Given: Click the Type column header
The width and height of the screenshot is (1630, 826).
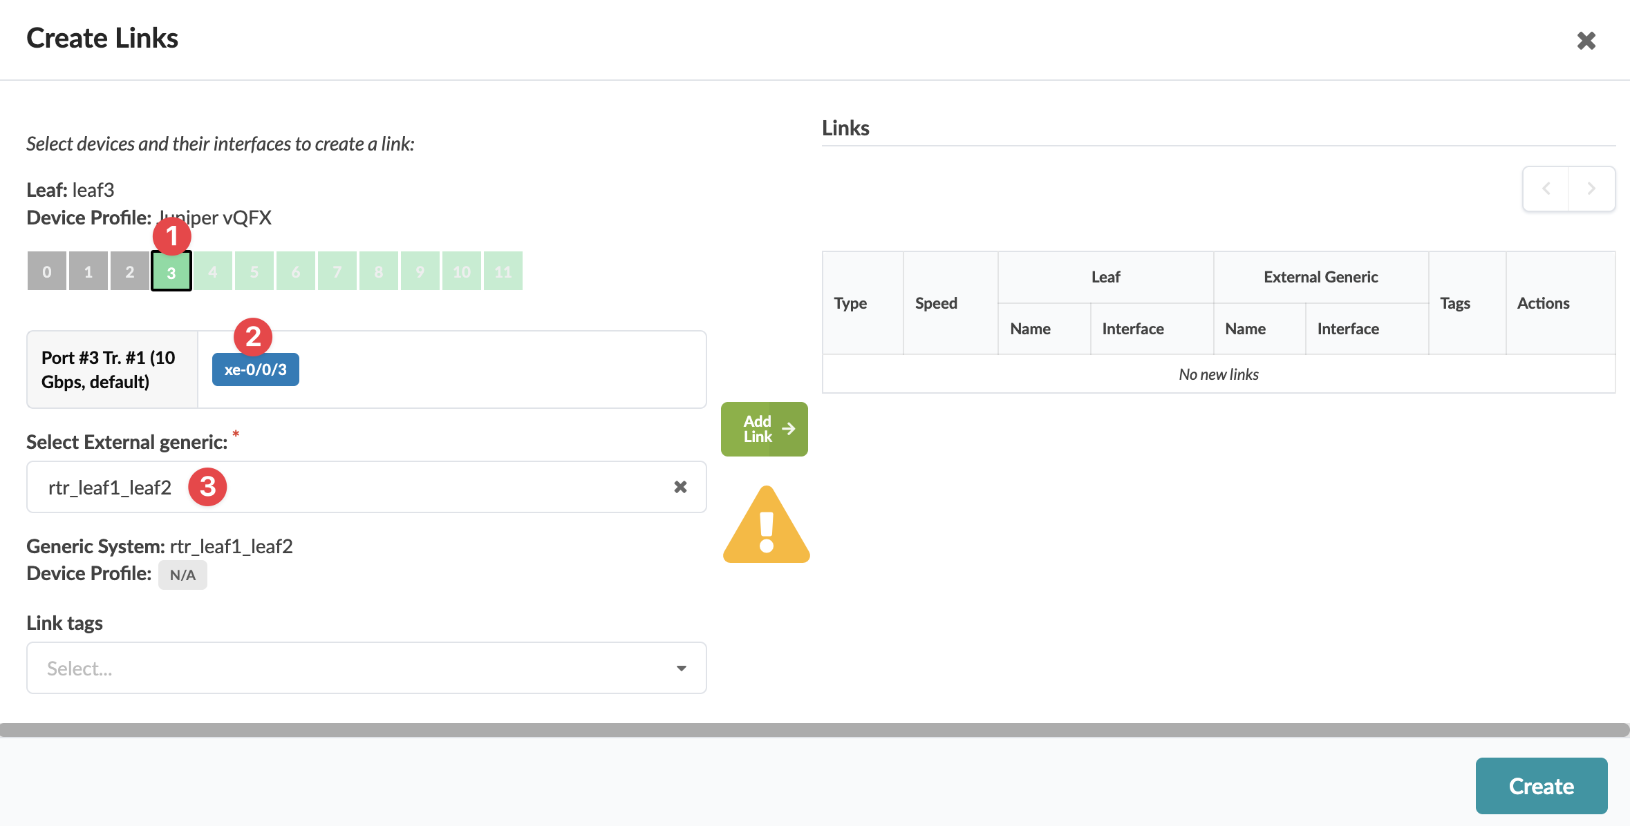Looking at the screenshot, I should 850,303.
